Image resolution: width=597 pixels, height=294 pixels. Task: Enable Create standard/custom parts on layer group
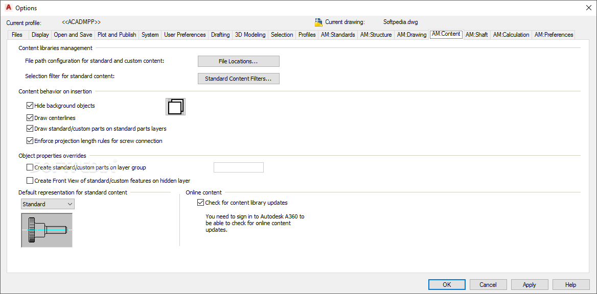click(30, 167)
